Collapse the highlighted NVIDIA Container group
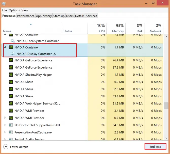Screen dimensions: 170x154 (x=5, y=47)
